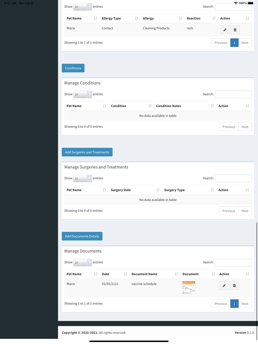Sort allergies table by Reaction column
The height and width of the screenshot is (344, 258).
tap(201, 18)
